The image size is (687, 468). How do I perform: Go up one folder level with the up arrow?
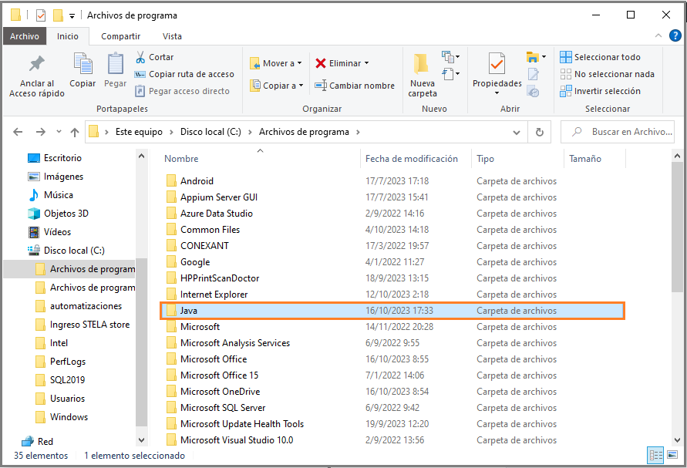click(x=75, y=132)
